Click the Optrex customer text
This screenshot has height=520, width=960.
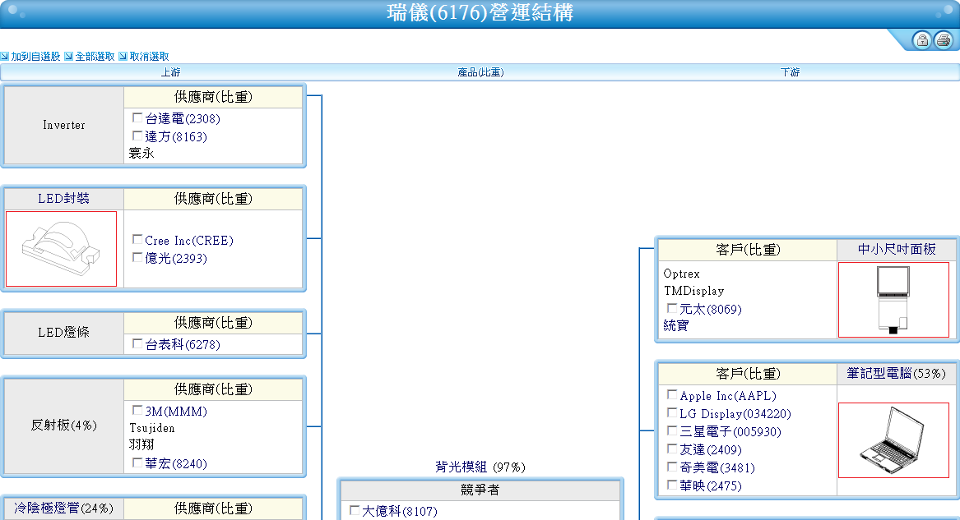(681, 273)
